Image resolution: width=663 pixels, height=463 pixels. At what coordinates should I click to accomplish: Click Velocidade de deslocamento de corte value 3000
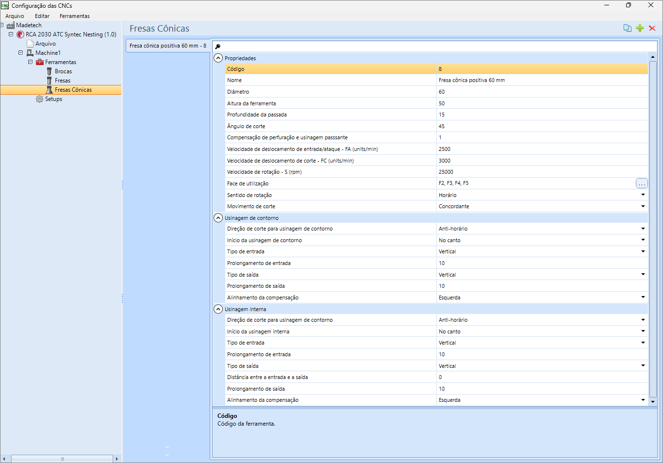542,161
